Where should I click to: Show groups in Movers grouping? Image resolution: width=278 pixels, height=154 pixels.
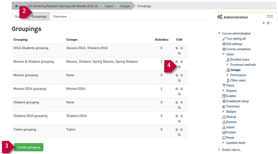click(179, 80)
